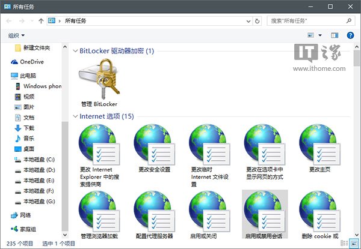Open 本地磁盘 (C:) in sidebar
The width and height of the screenshot is (361, 249).
pos(34,159)
